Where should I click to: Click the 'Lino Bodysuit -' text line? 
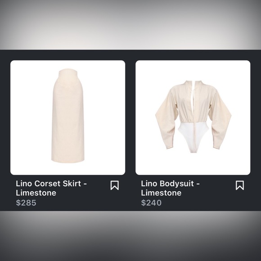(170, 184)
